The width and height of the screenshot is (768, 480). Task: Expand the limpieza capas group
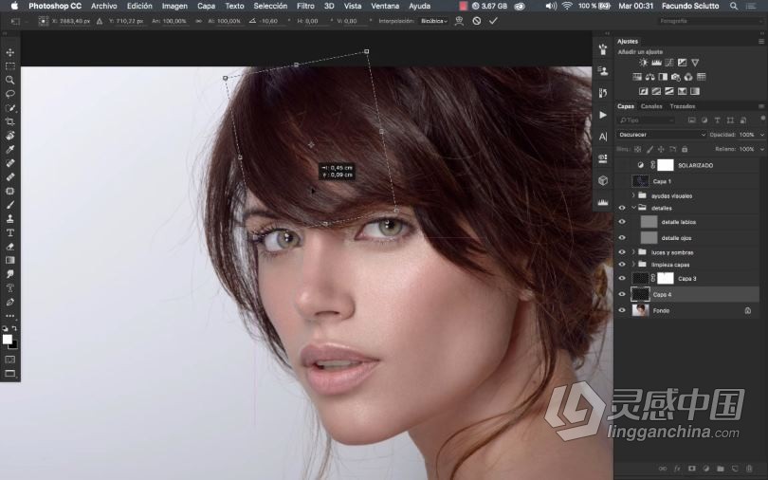tap(633, 265)
